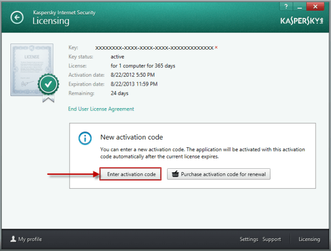Remove the key with the red X
The image size is (331, 251).
click(216, 47)
